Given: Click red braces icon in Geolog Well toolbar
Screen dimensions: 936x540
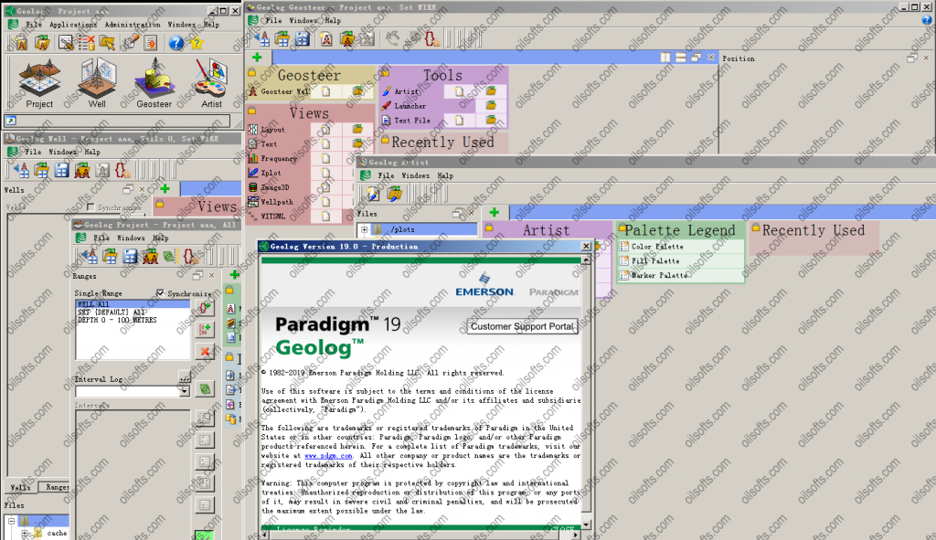Looking at the screenshot, I should [x=122, y=171].
